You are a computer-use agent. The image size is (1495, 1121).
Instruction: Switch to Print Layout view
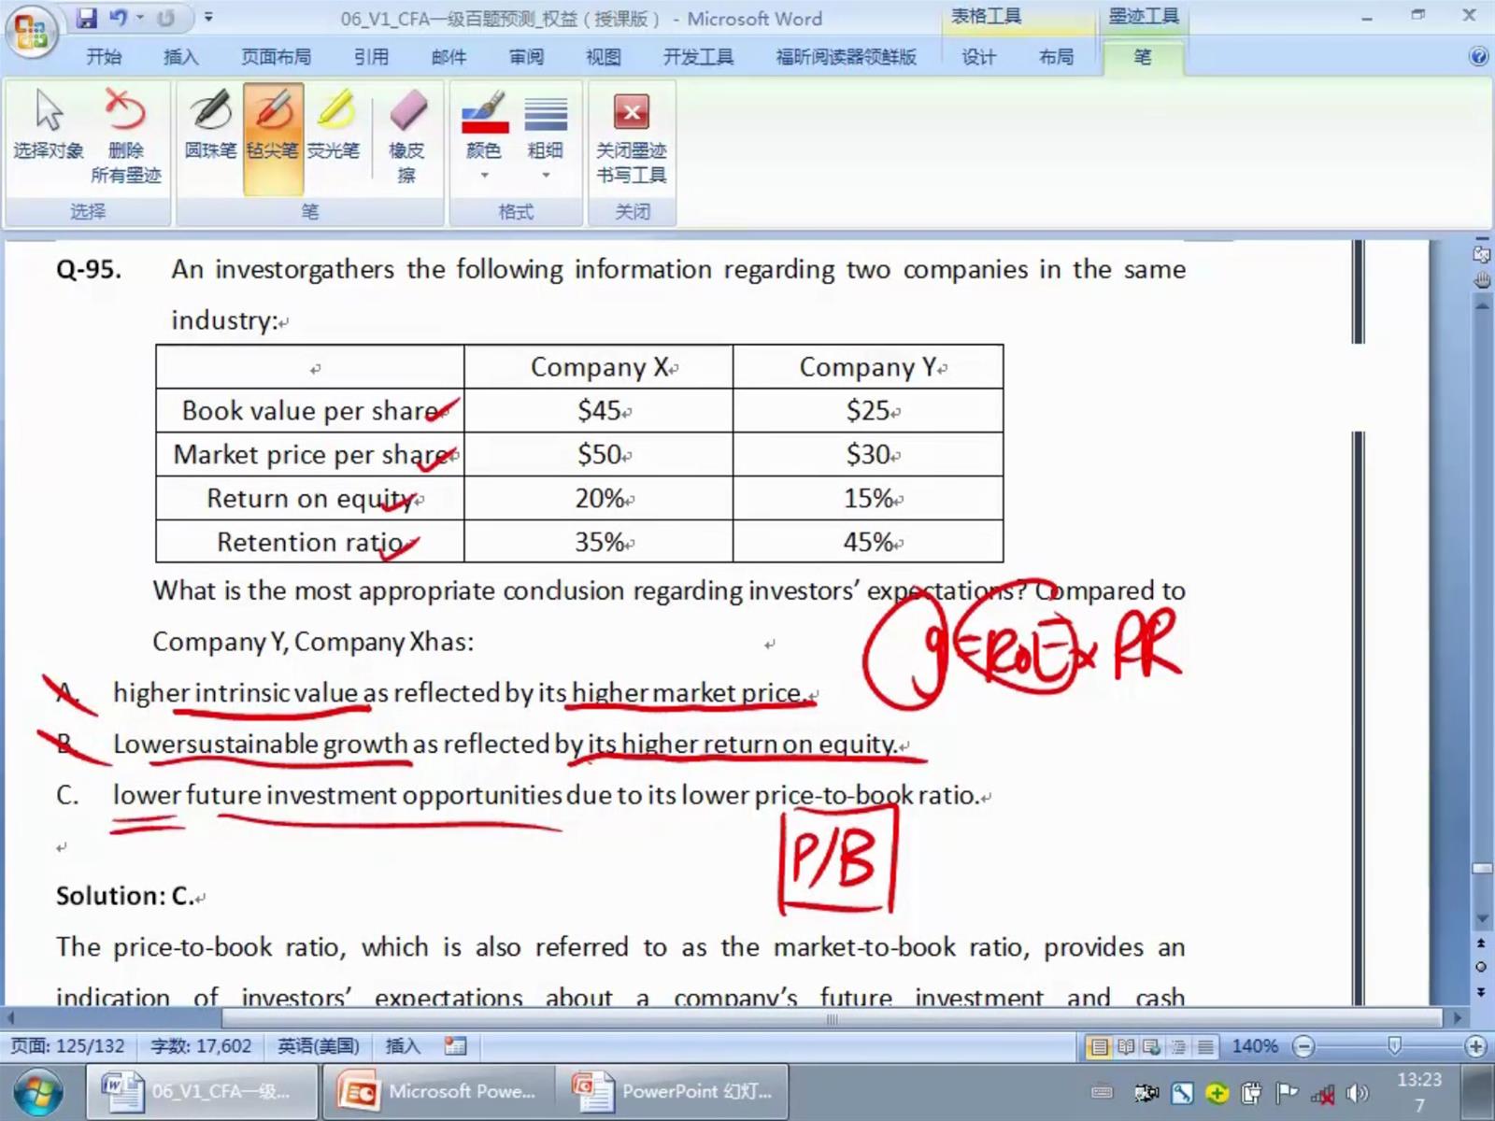tap(1100, 1046)
